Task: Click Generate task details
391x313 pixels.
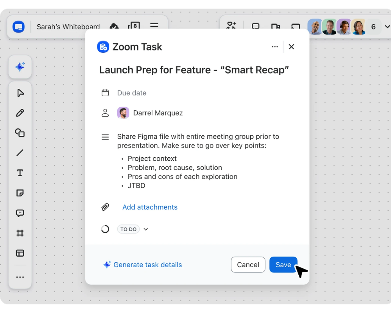Action: [147, 265]
